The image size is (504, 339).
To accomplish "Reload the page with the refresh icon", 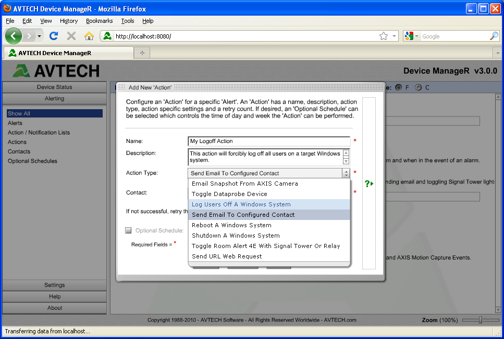I will point(54,36).
